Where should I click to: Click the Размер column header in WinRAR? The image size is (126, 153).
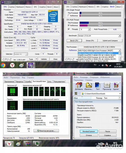99,98
